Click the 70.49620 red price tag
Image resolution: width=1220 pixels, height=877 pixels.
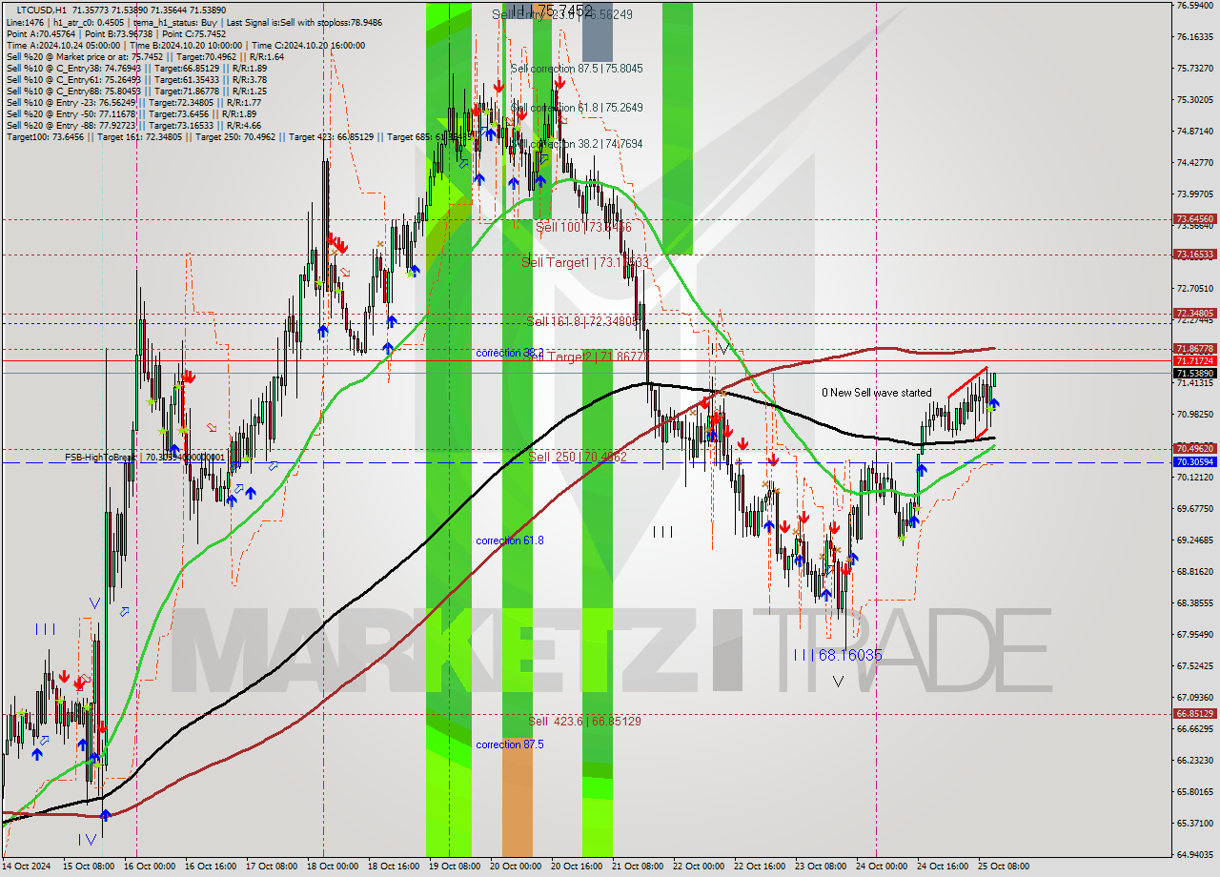[1195, 448]
